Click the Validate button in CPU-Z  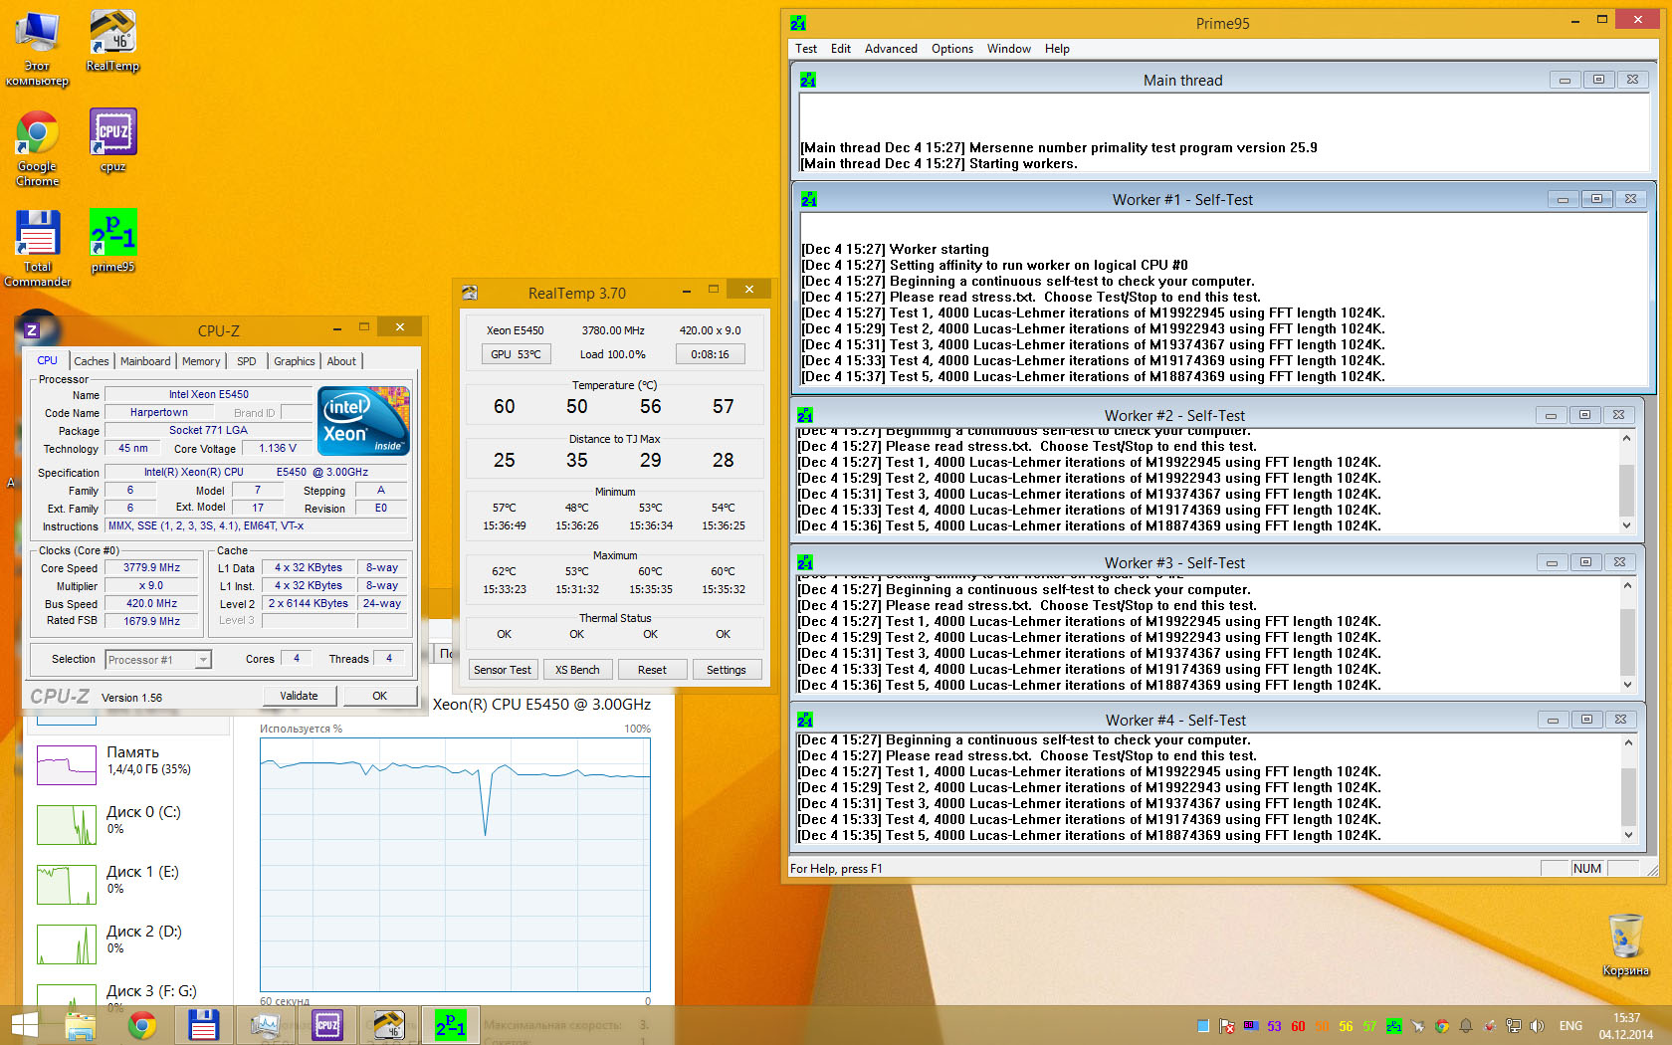299,696
